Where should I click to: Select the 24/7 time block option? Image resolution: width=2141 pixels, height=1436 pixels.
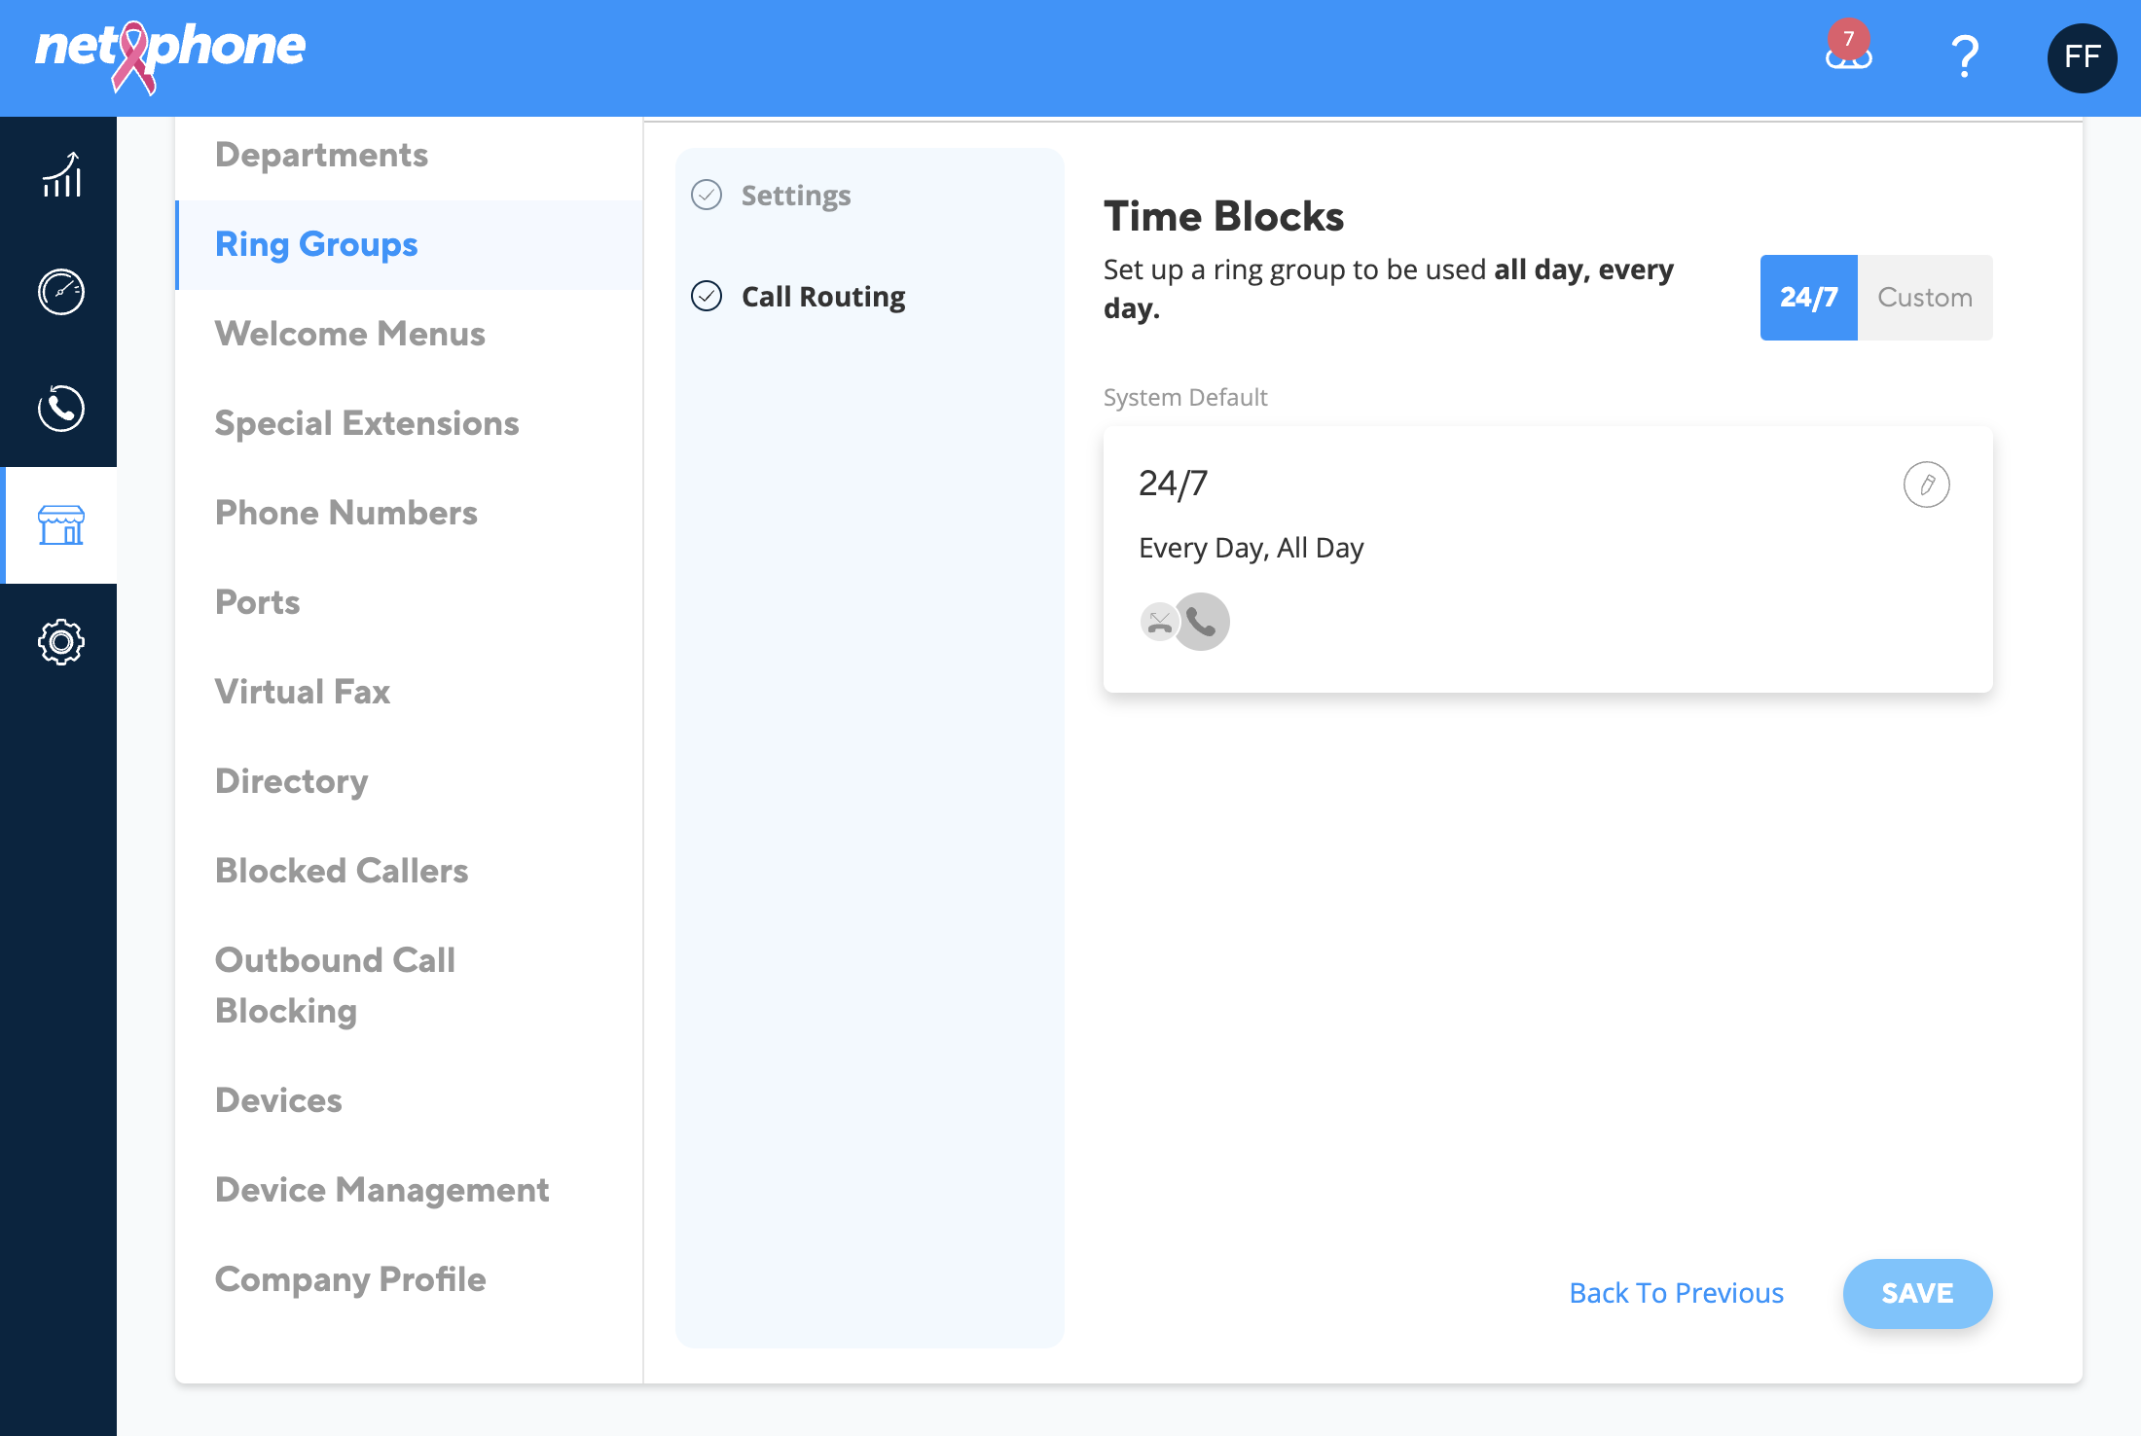[1808, 298]
